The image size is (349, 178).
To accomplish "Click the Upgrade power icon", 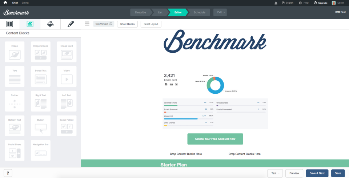I will (x=315, y=3).
